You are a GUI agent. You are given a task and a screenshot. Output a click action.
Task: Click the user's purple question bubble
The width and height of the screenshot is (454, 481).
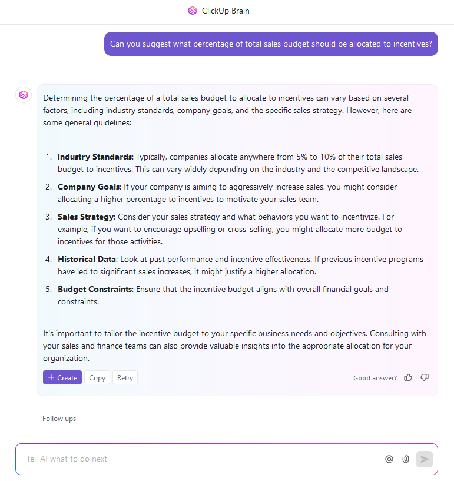point(271,44)
